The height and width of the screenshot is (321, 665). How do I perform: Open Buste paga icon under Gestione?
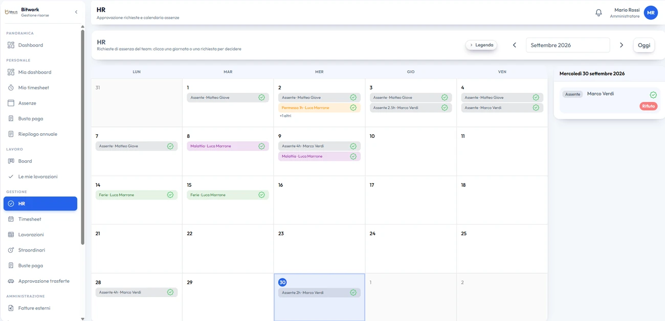point(11,266)
